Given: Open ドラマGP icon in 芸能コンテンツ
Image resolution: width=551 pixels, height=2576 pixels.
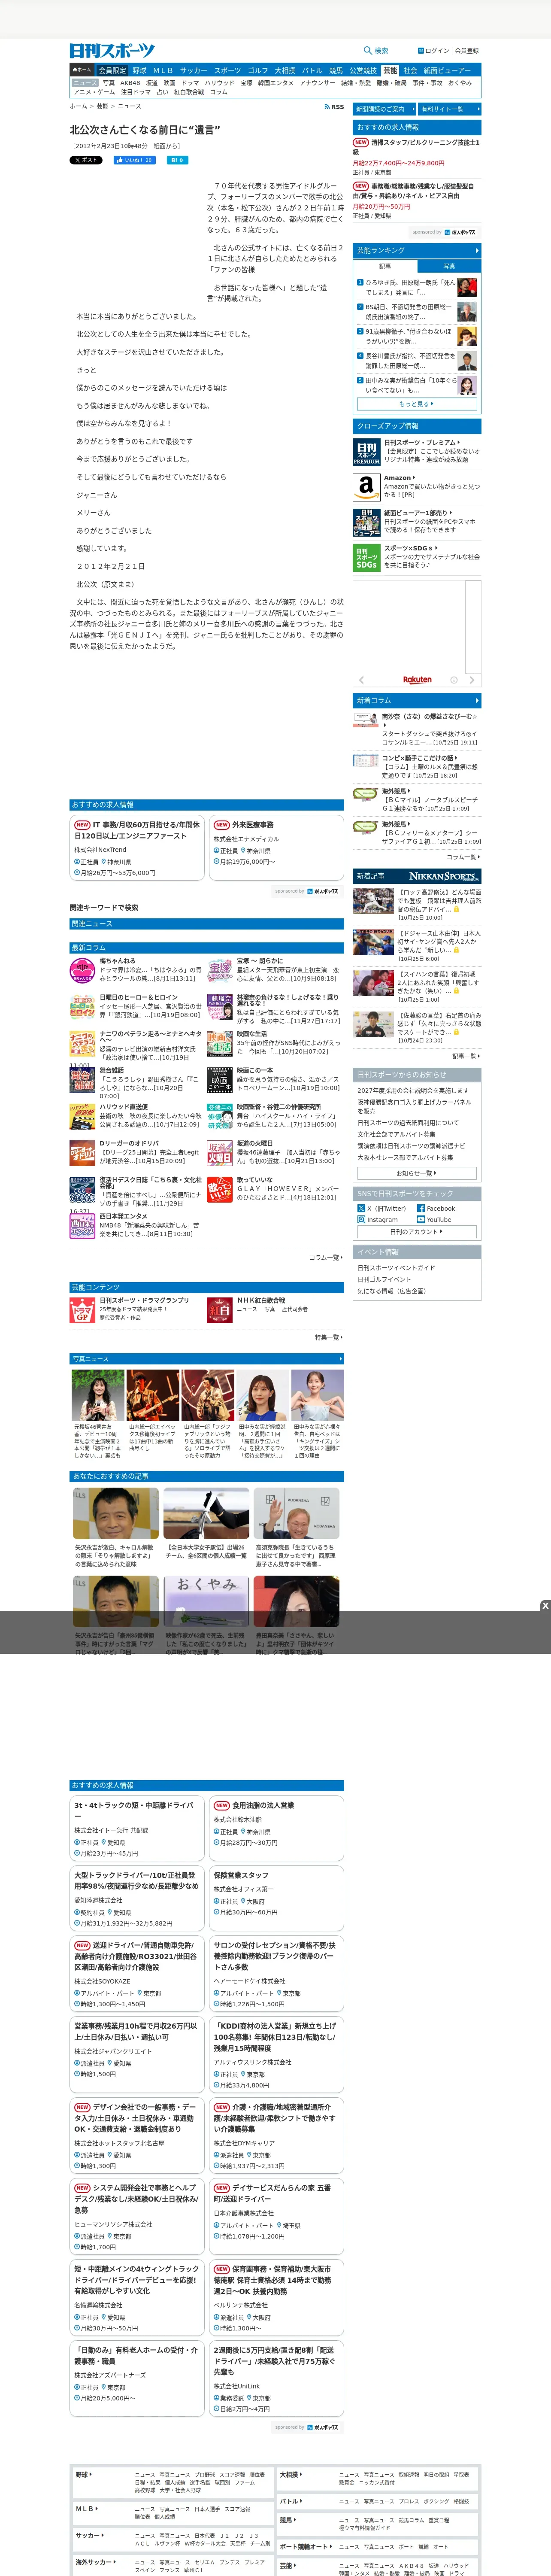Looking at the screenshot, I should [82, 1310].
